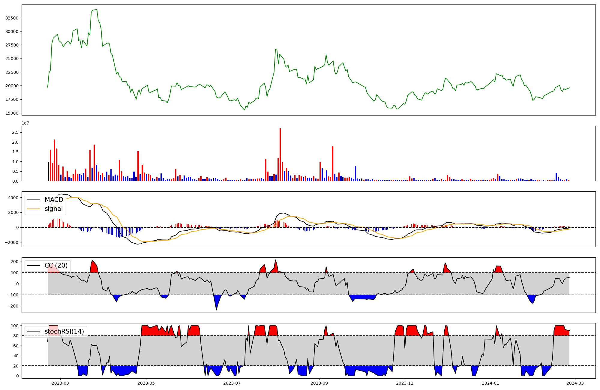The image size is (600, 390).
Task: Click the 2024-03 date axis label
Action: click(x=575, y=383)
